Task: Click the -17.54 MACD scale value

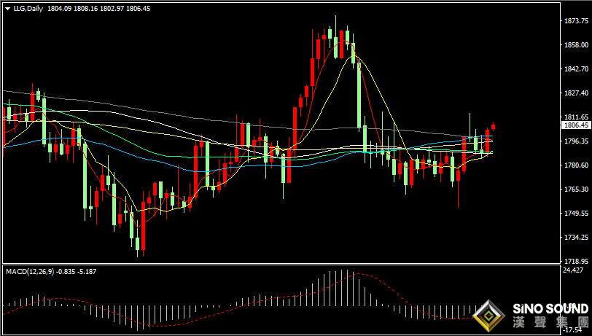Action: [x=573, y=329]
